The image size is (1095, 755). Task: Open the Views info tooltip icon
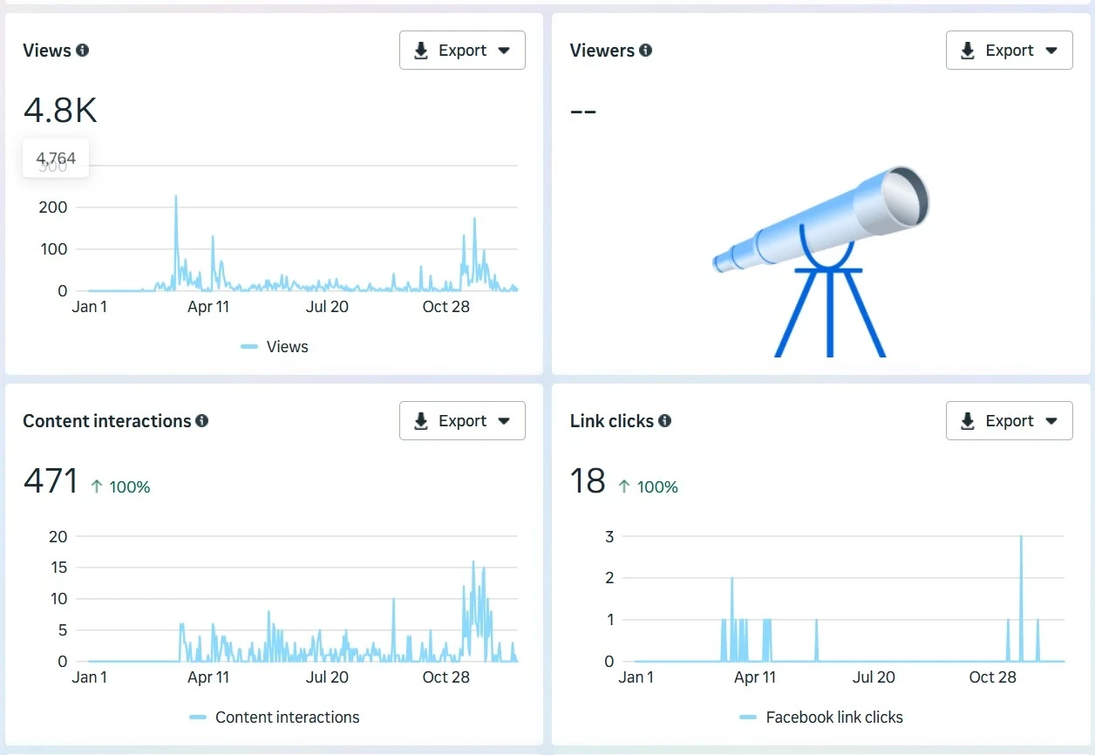click(x=84, y=51)
